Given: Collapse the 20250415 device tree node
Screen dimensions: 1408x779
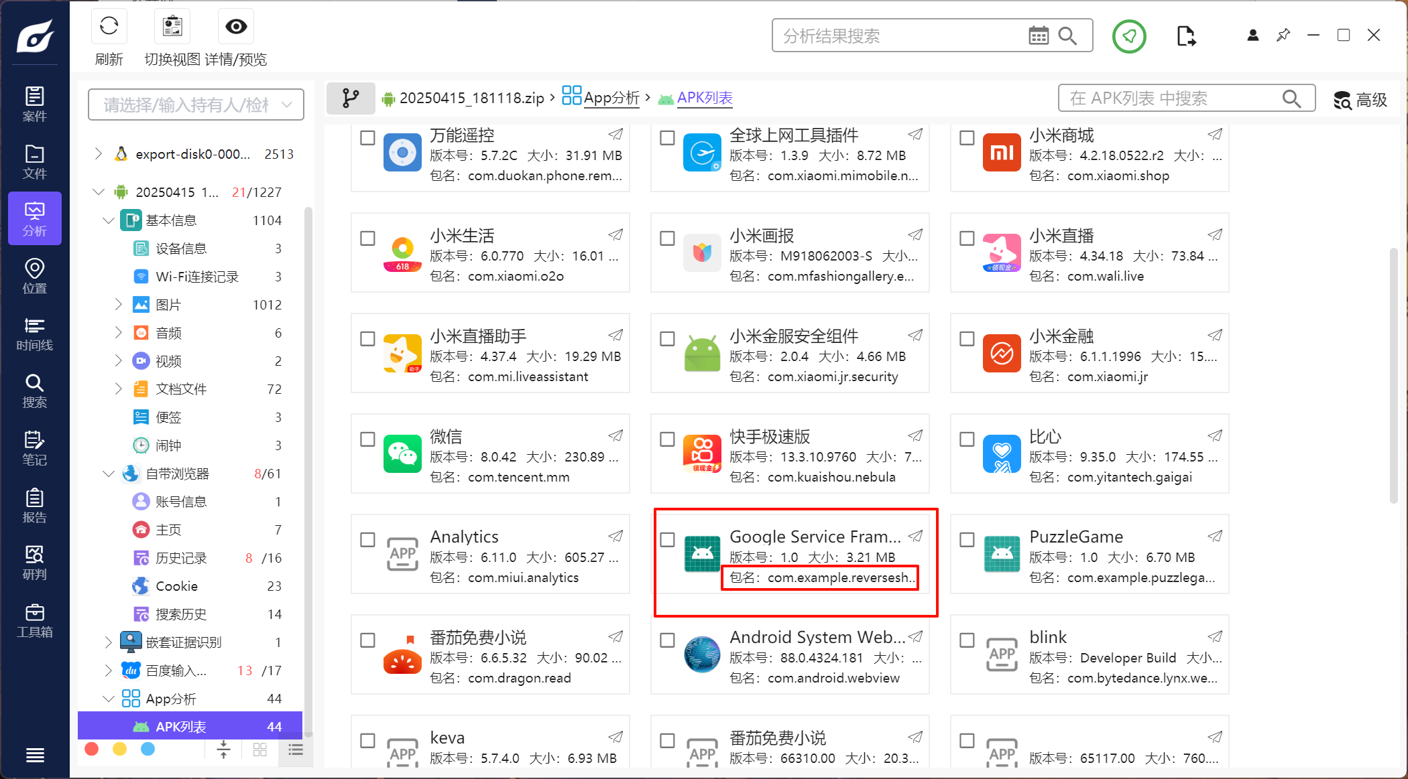Looking at the screenshot, I should pyautogui.click(x=99, y=192).
